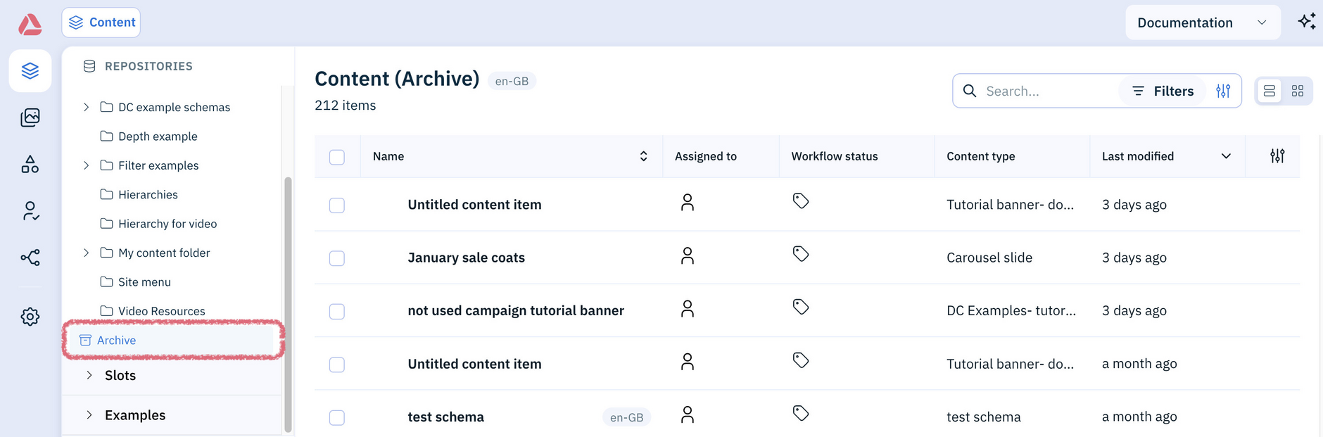Open January sale coats content item

466,258
